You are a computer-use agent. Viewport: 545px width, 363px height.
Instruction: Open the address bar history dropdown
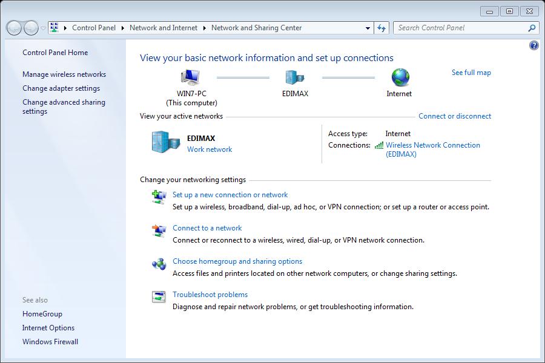point(368,28)
